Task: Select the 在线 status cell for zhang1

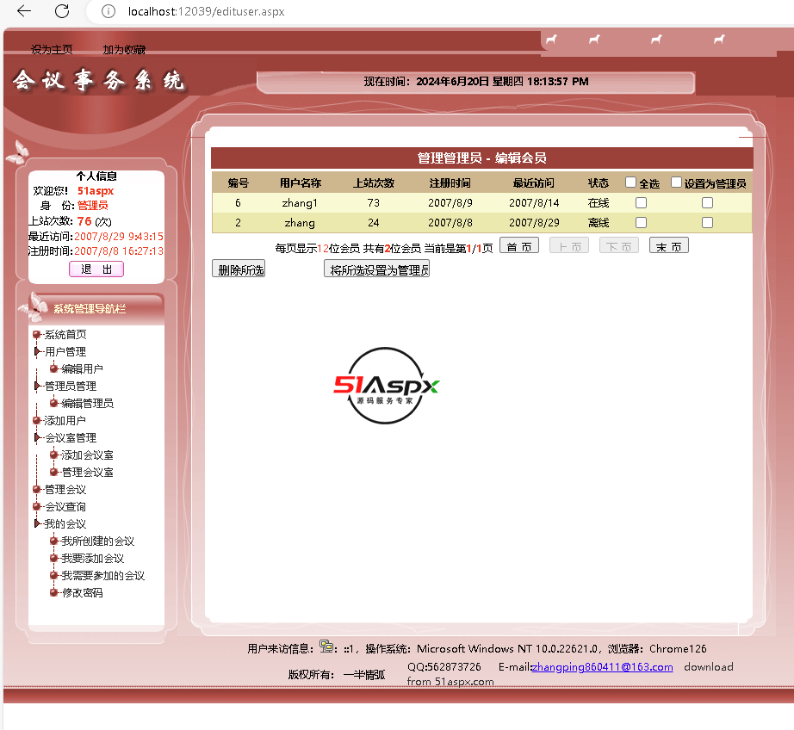Action: pyautogui.click(x=599, y=203)
